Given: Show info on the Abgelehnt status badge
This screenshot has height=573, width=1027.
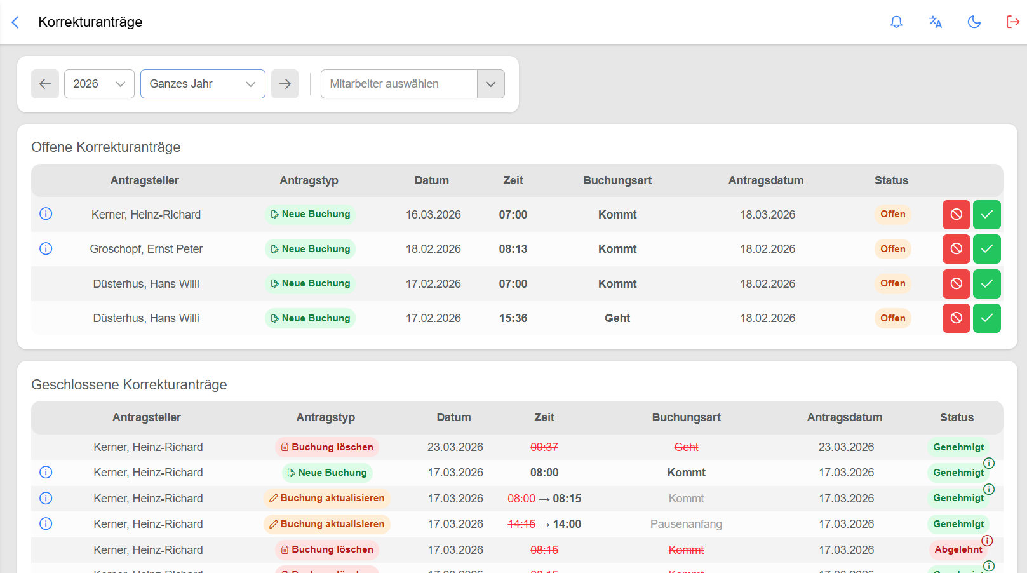Looking at the screenshot, I should 987,541.
